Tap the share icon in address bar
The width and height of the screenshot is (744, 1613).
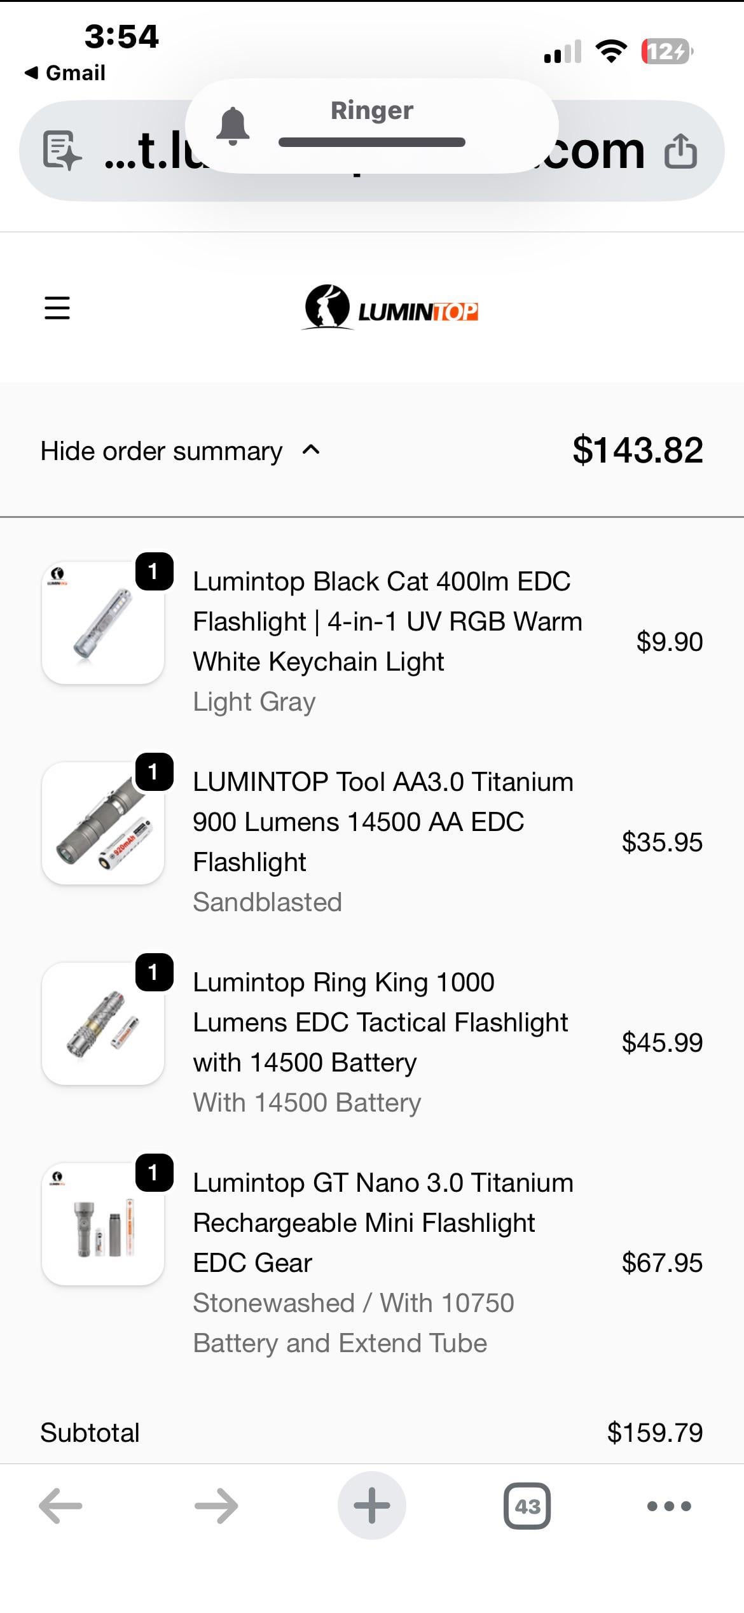[x=680, y=151]
